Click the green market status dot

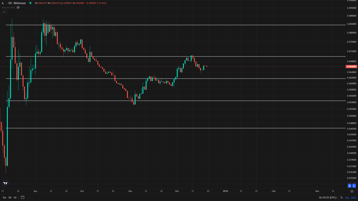30,3
